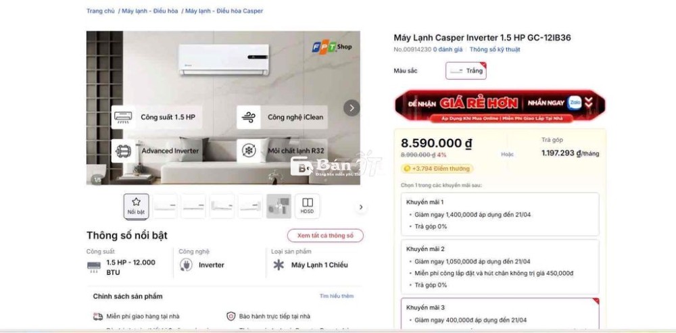Choose the Khuyến mãi 2 offer
This screenshot has width=676, height=333.
[x=500, y=267]
